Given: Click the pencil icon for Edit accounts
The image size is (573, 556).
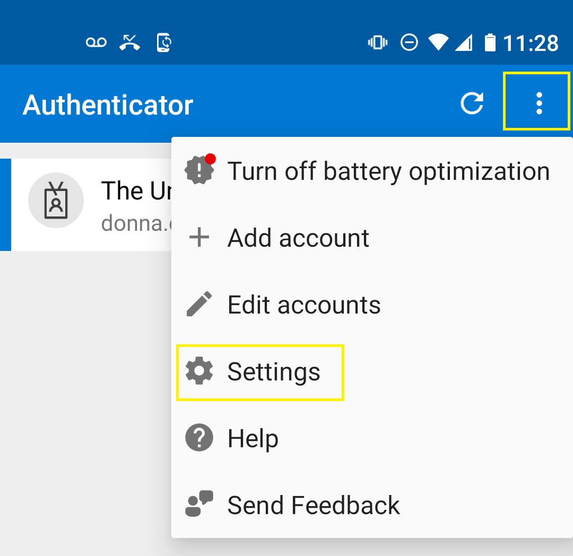Looking at the screenshot, I should [199, 305].
